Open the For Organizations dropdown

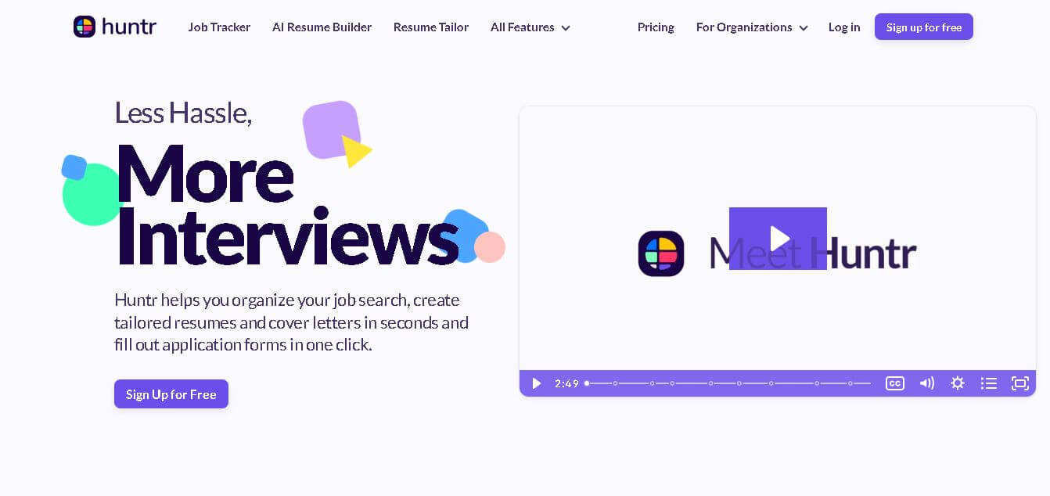pos(744,27)
